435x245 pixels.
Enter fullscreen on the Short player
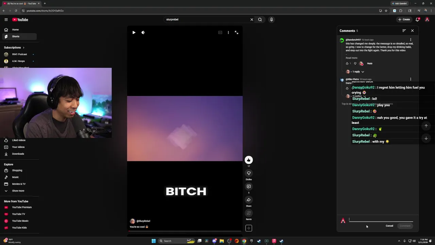pyautogui.click(x=237, y=33)
